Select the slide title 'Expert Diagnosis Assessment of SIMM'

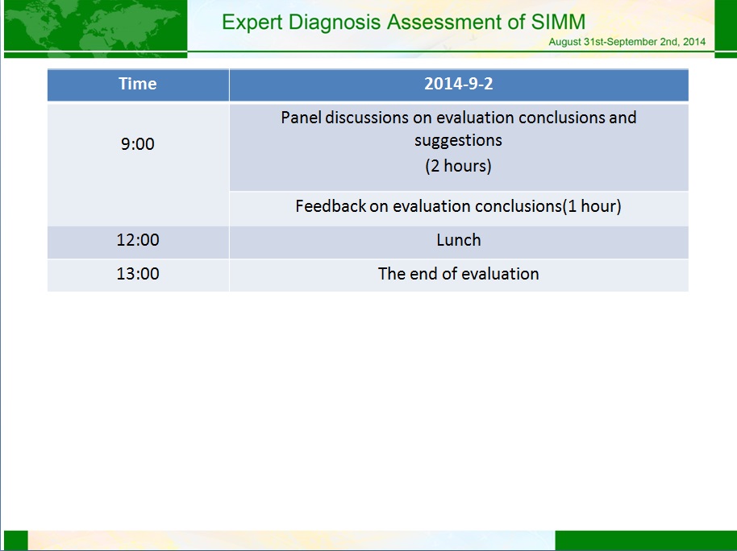coord(403,22)
